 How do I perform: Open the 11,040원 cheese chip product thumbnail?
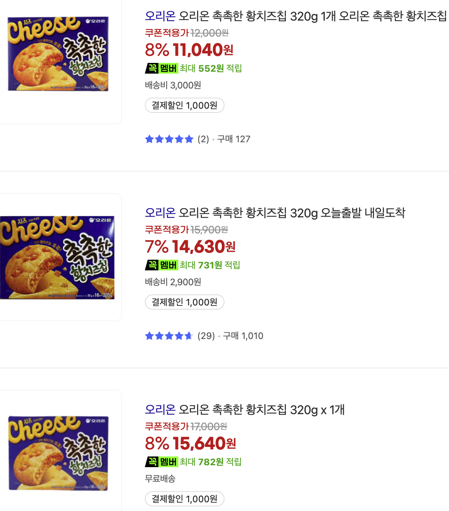(58, 54)
